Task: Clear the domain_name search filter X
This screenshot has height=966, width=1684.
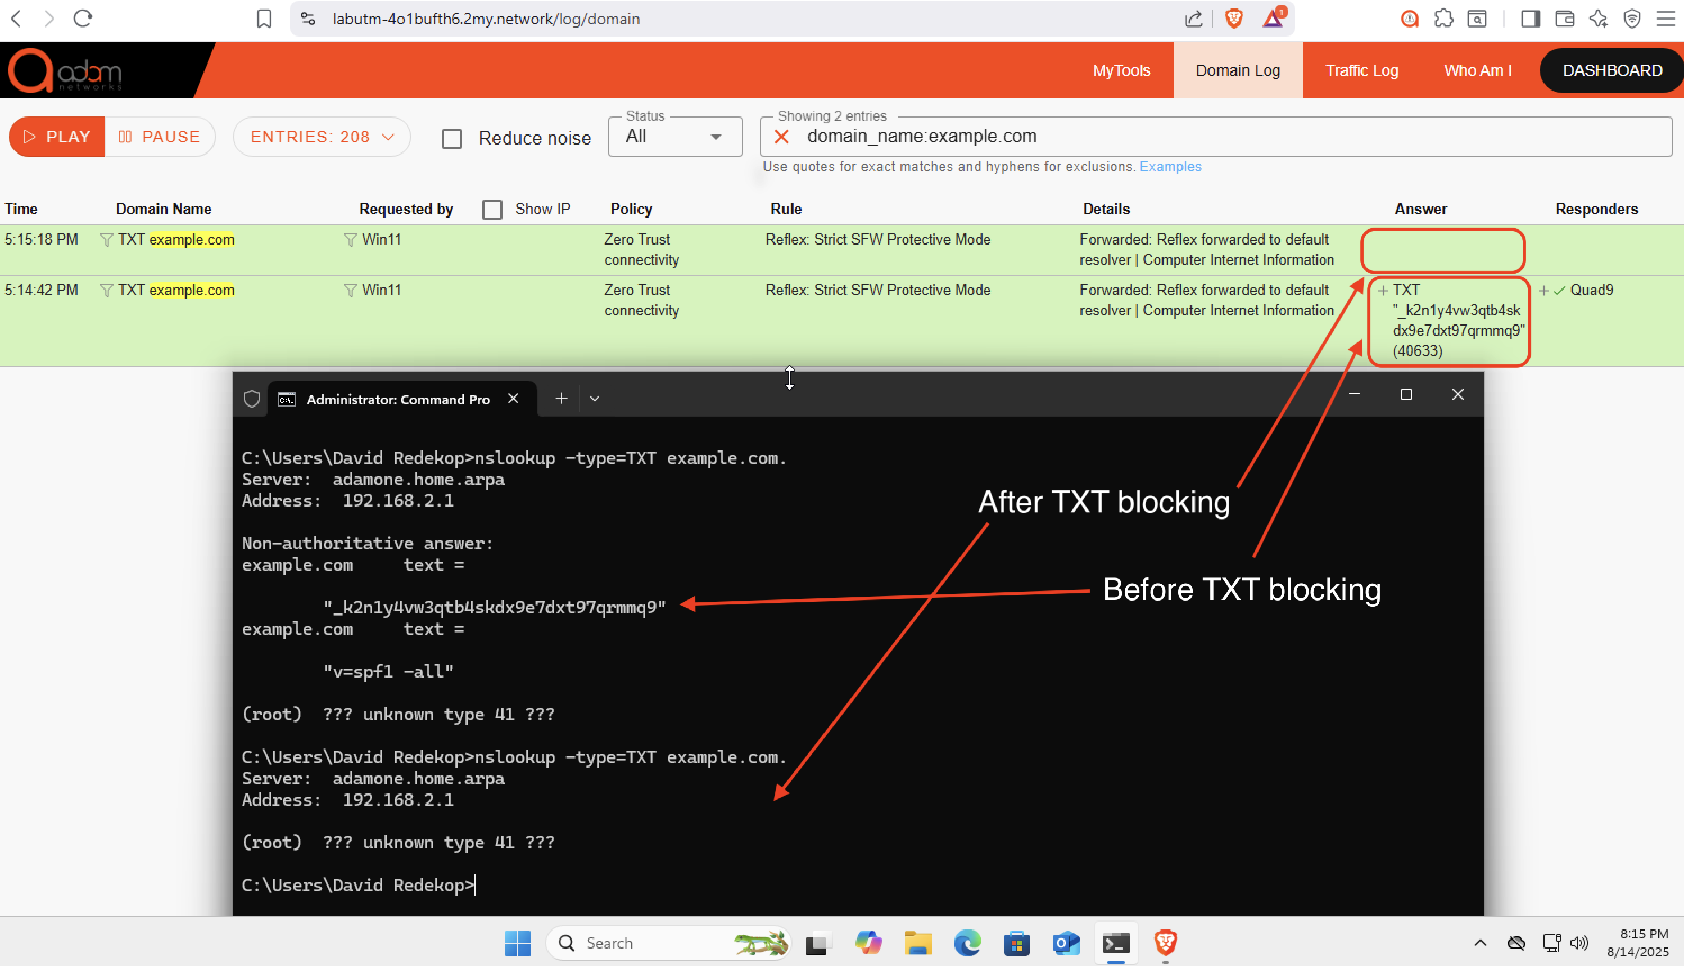Action: (x=781, y=137)
